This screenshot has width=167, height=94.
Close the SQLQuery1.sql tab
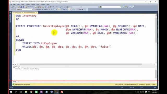37,13
